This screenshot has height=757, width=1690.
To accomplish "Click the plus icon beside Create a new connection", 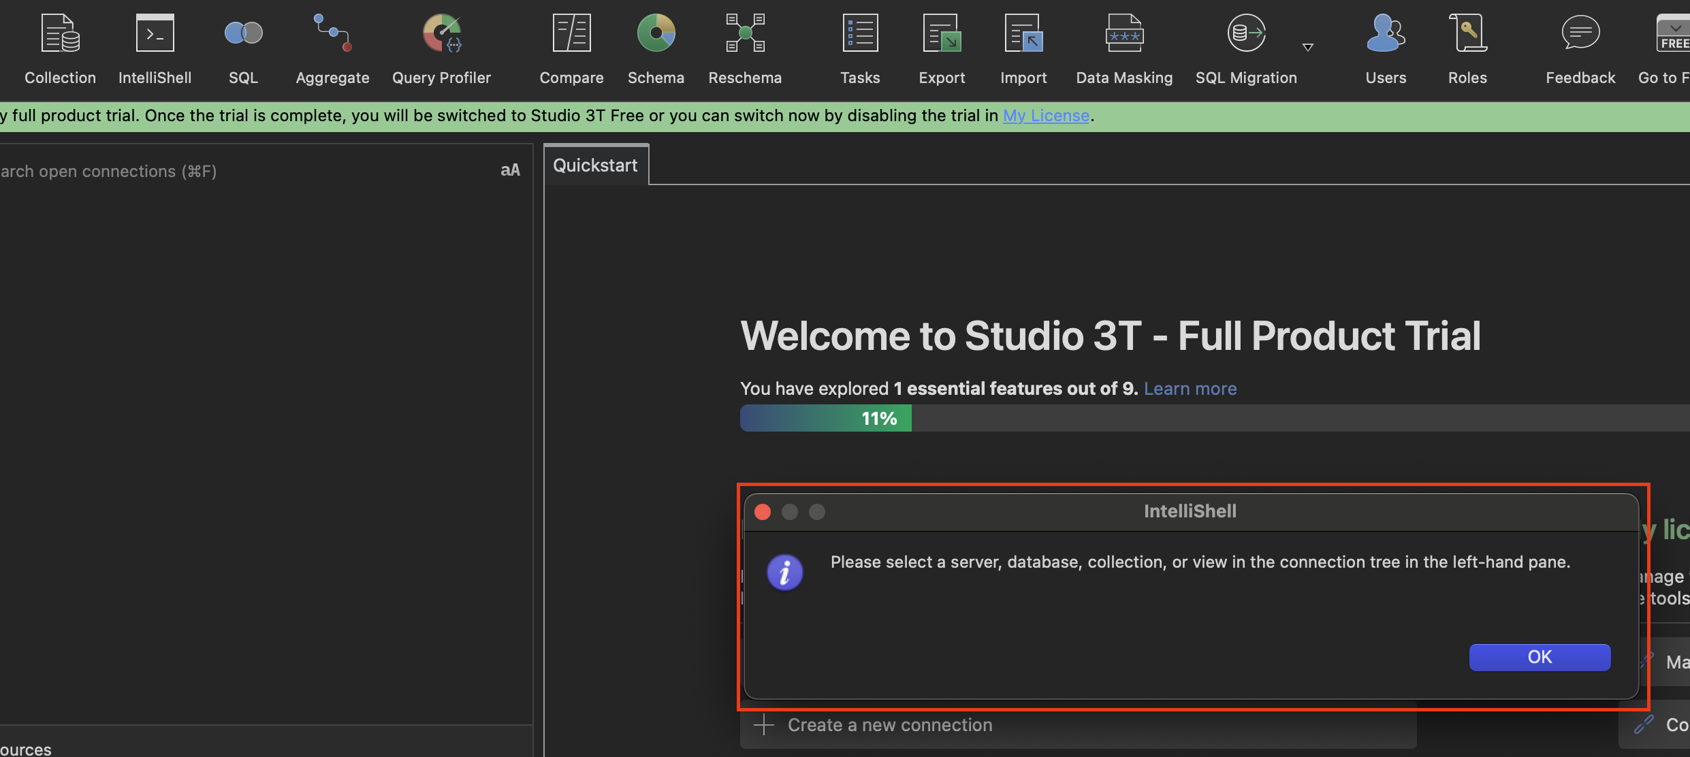I will click(764, 725).
